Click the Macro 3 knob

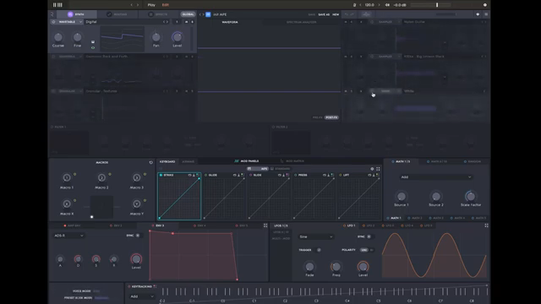click(x=137, y=177)
